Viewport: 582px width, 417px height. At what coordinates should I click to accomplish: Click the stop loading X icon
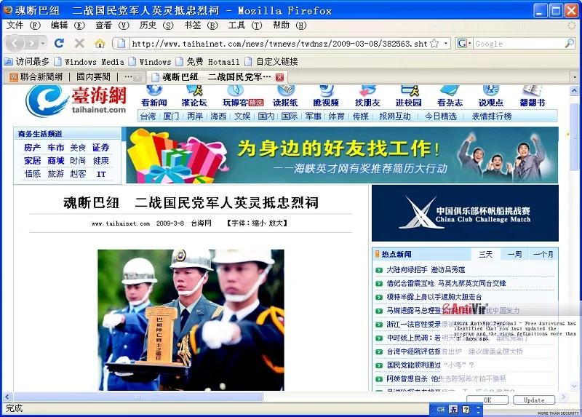coord(79,43)
